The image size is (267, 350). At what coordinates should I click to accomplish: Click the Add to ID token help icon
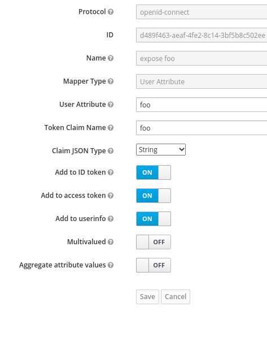[111, 172]
